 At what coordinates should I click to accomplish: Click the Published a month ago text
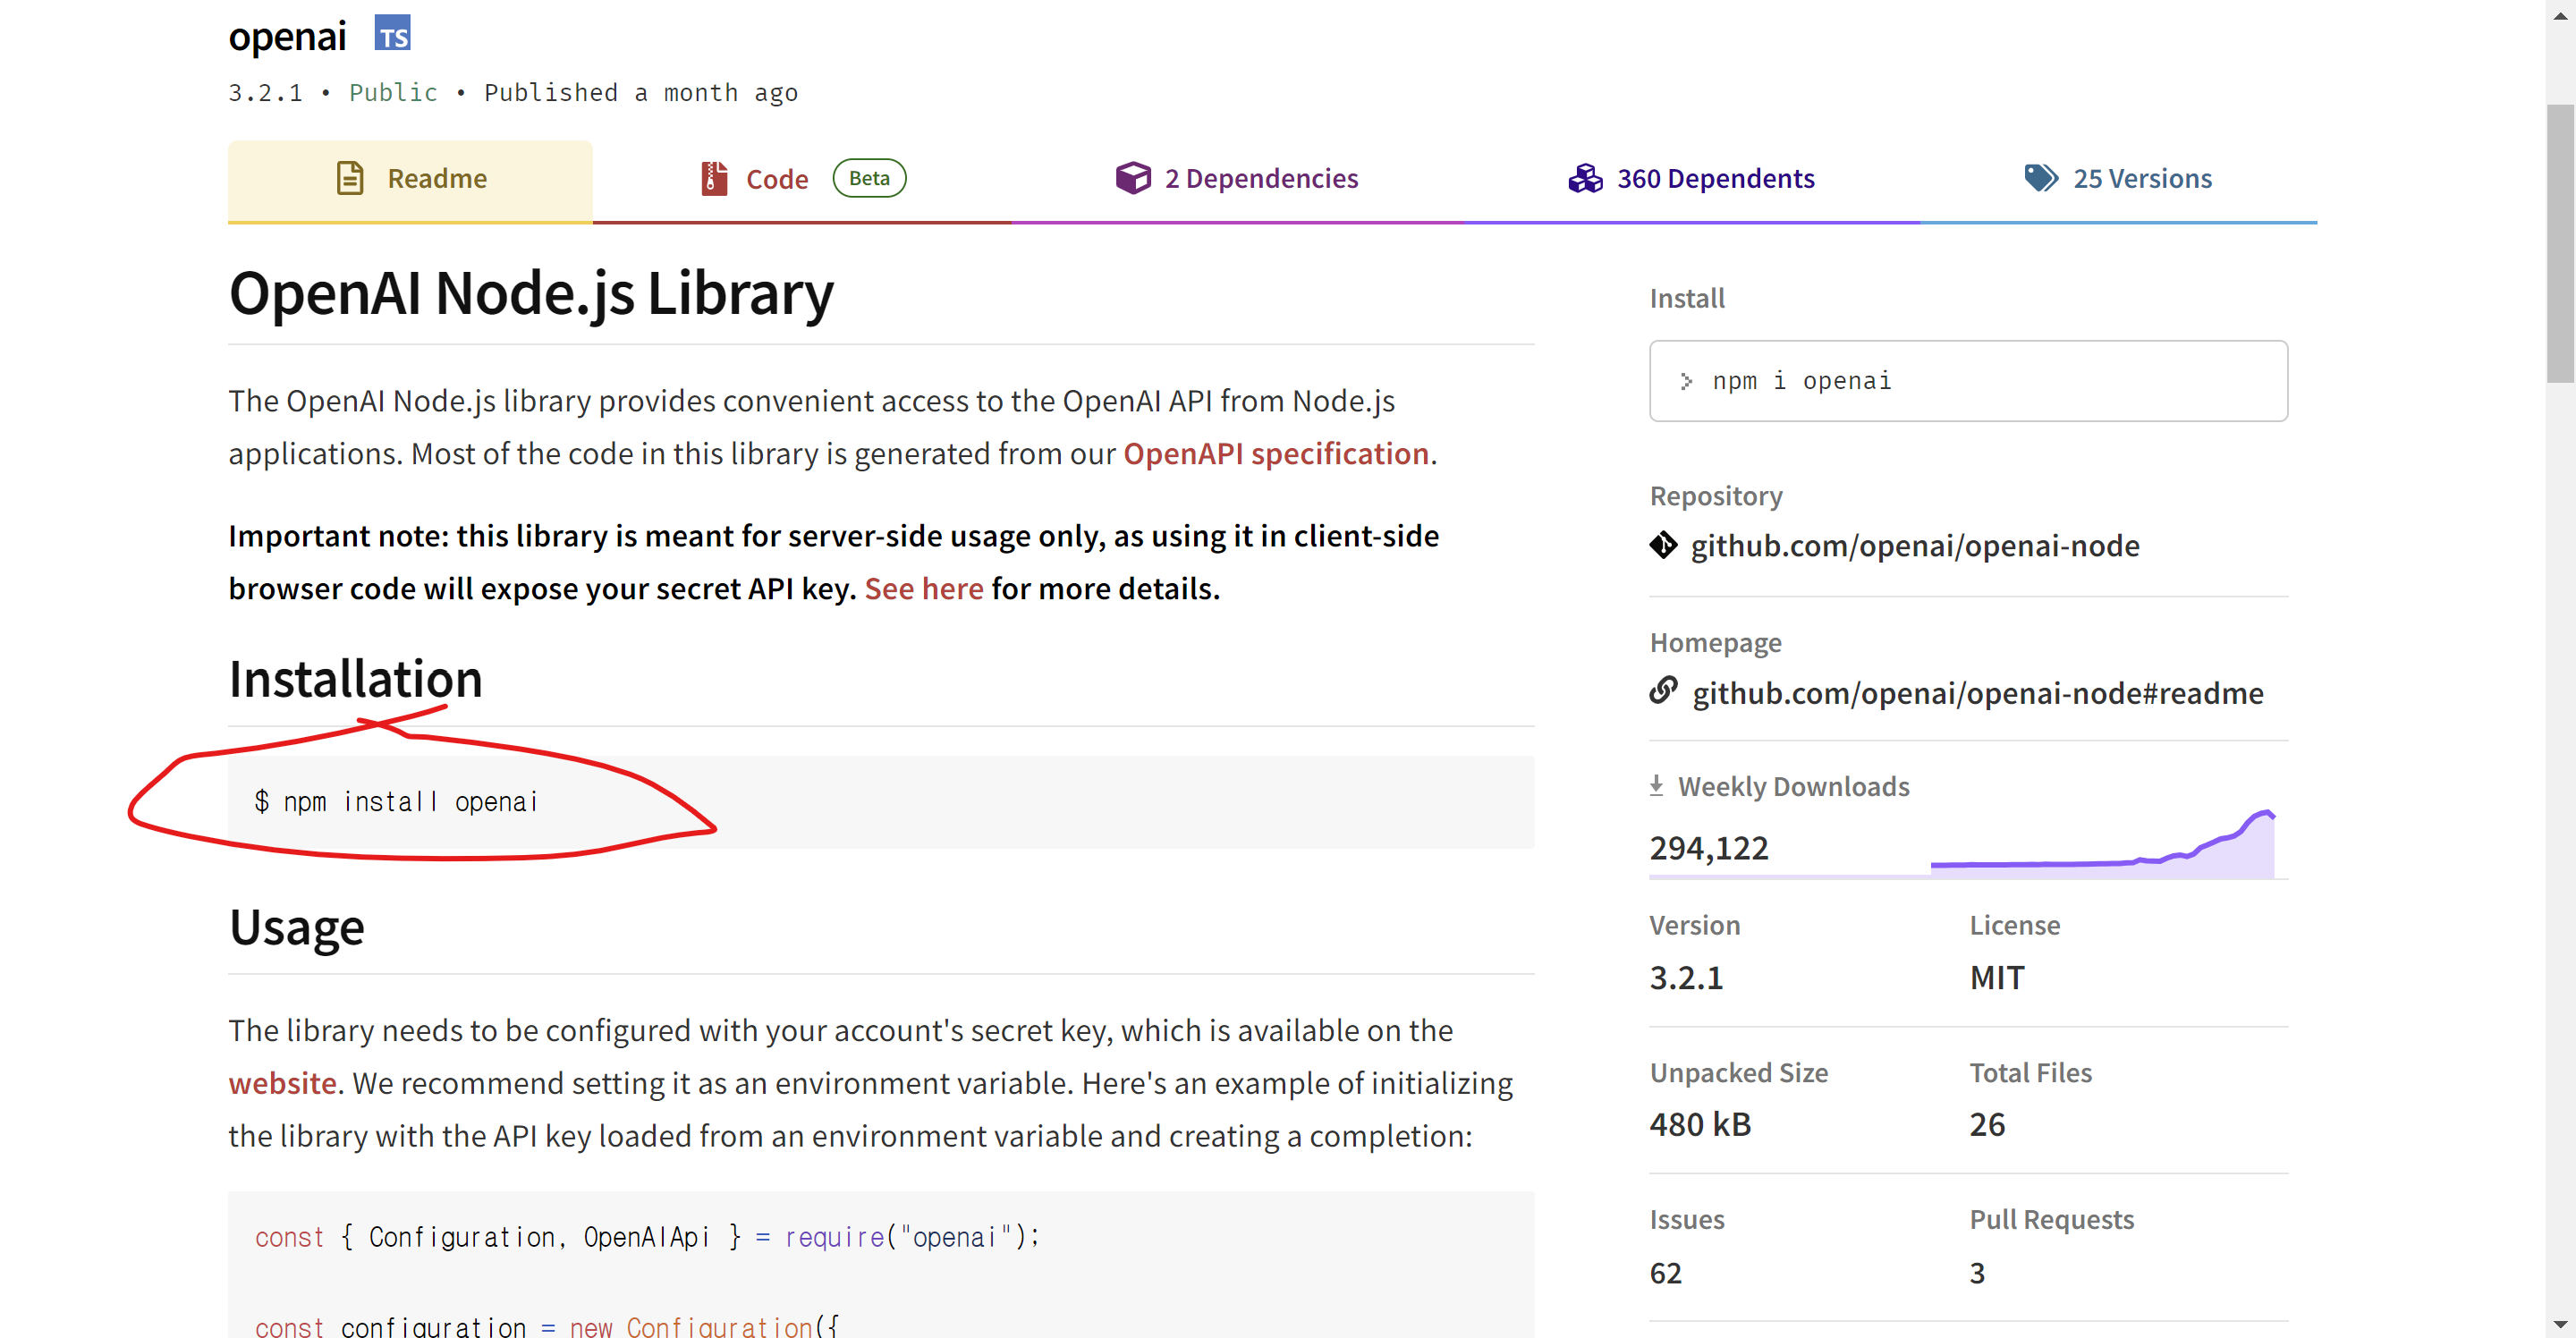coord(641,93)
